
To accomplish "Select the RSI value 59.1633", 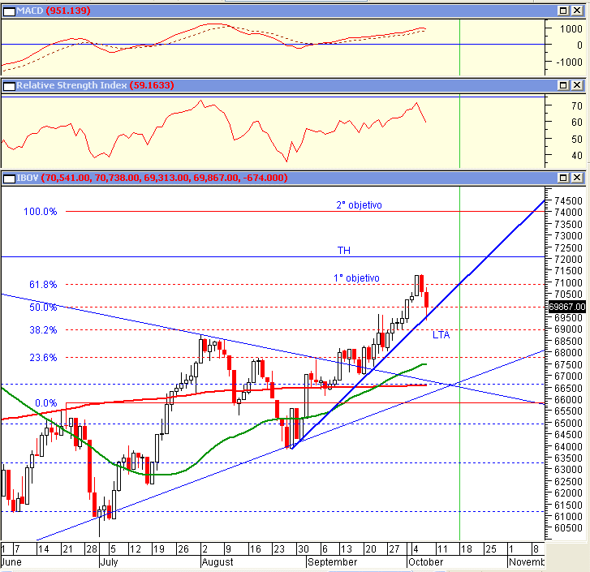I will pos(152,85).
